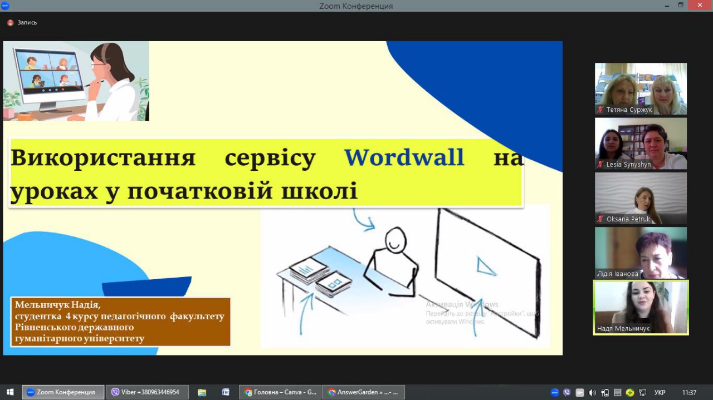
Task: Click the yellow-green plus tray icon
Action: [630, 393]
